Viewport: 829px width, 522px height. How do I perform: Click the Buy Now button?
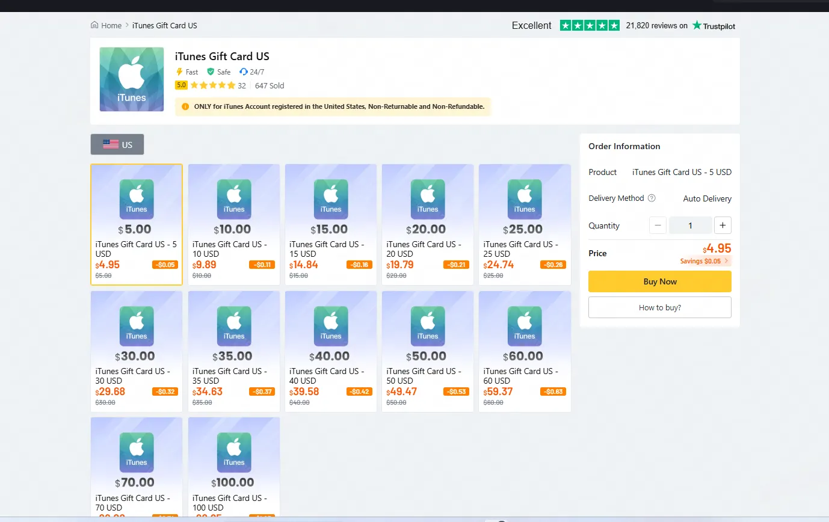(660, 281)
